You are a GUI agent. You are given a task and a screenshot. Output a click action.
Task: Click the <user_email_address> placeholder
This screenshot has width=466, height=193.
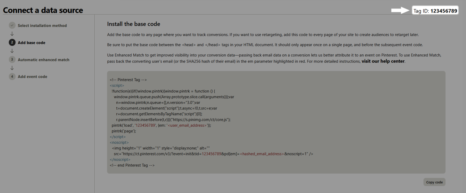tap(187, 125)
